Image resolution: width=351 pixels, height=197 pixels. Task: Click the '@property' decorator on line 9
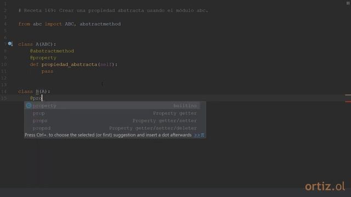(43, 57)
